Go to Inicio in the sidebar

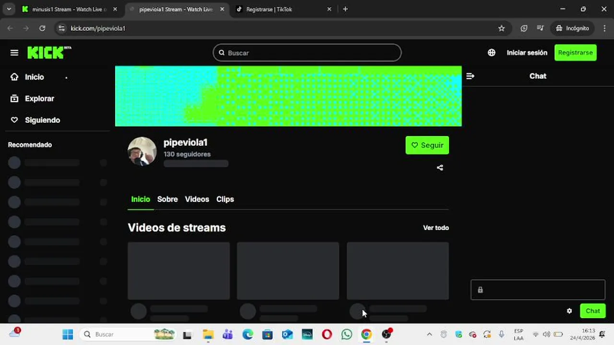click(34, 77)
